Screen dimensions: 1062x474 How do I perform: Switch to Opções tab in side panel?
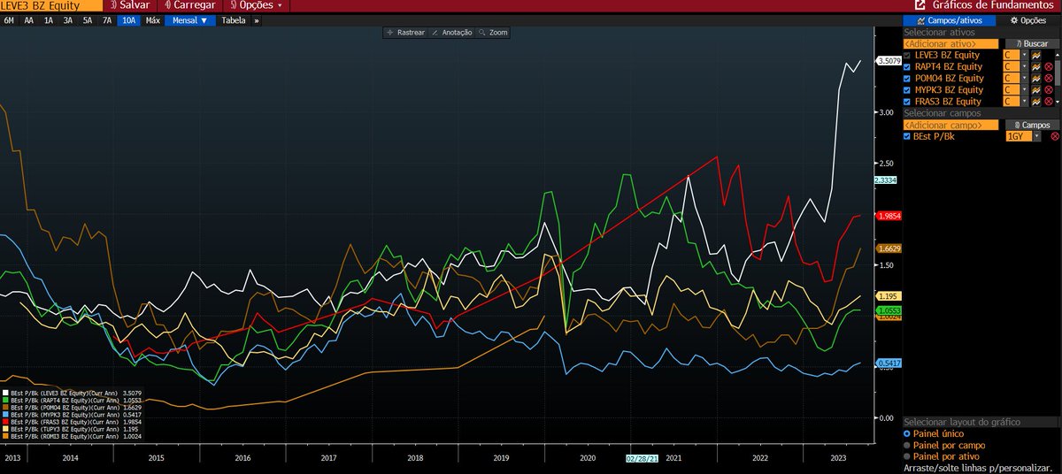tap(1027, 20)
